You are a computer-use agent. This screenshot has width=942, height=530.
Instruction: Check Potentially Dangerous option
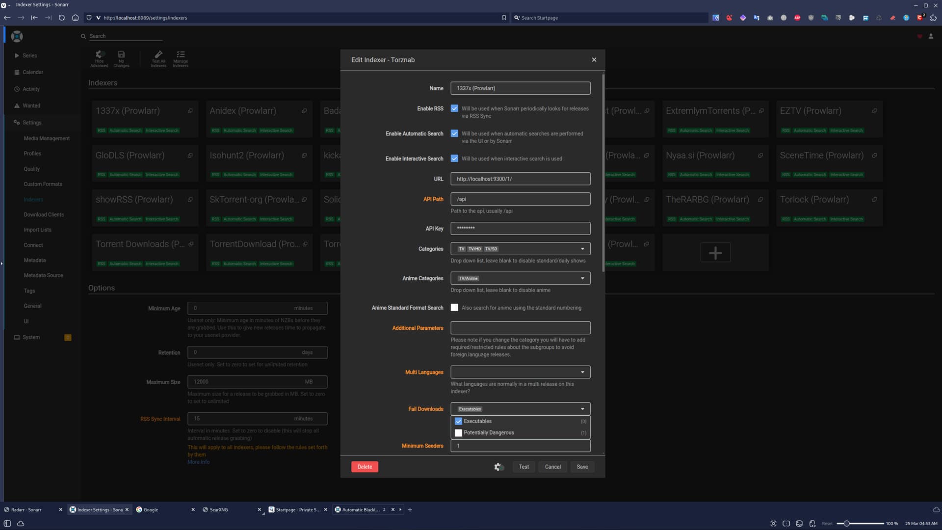458,433
